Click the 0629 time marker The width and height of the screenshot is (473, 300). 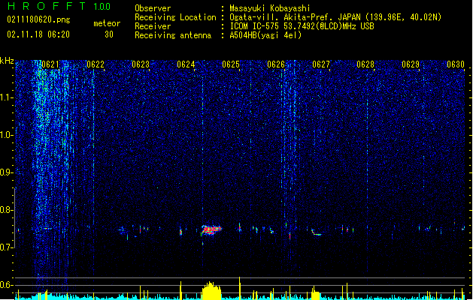pyautogui.click(x=411, y=64)
